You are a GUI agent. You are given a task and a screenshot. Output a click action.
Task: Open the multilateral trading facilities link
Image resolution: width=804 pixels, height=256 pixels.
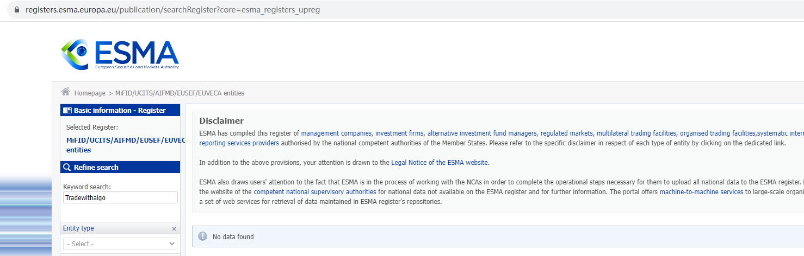(x=636, y=133)
